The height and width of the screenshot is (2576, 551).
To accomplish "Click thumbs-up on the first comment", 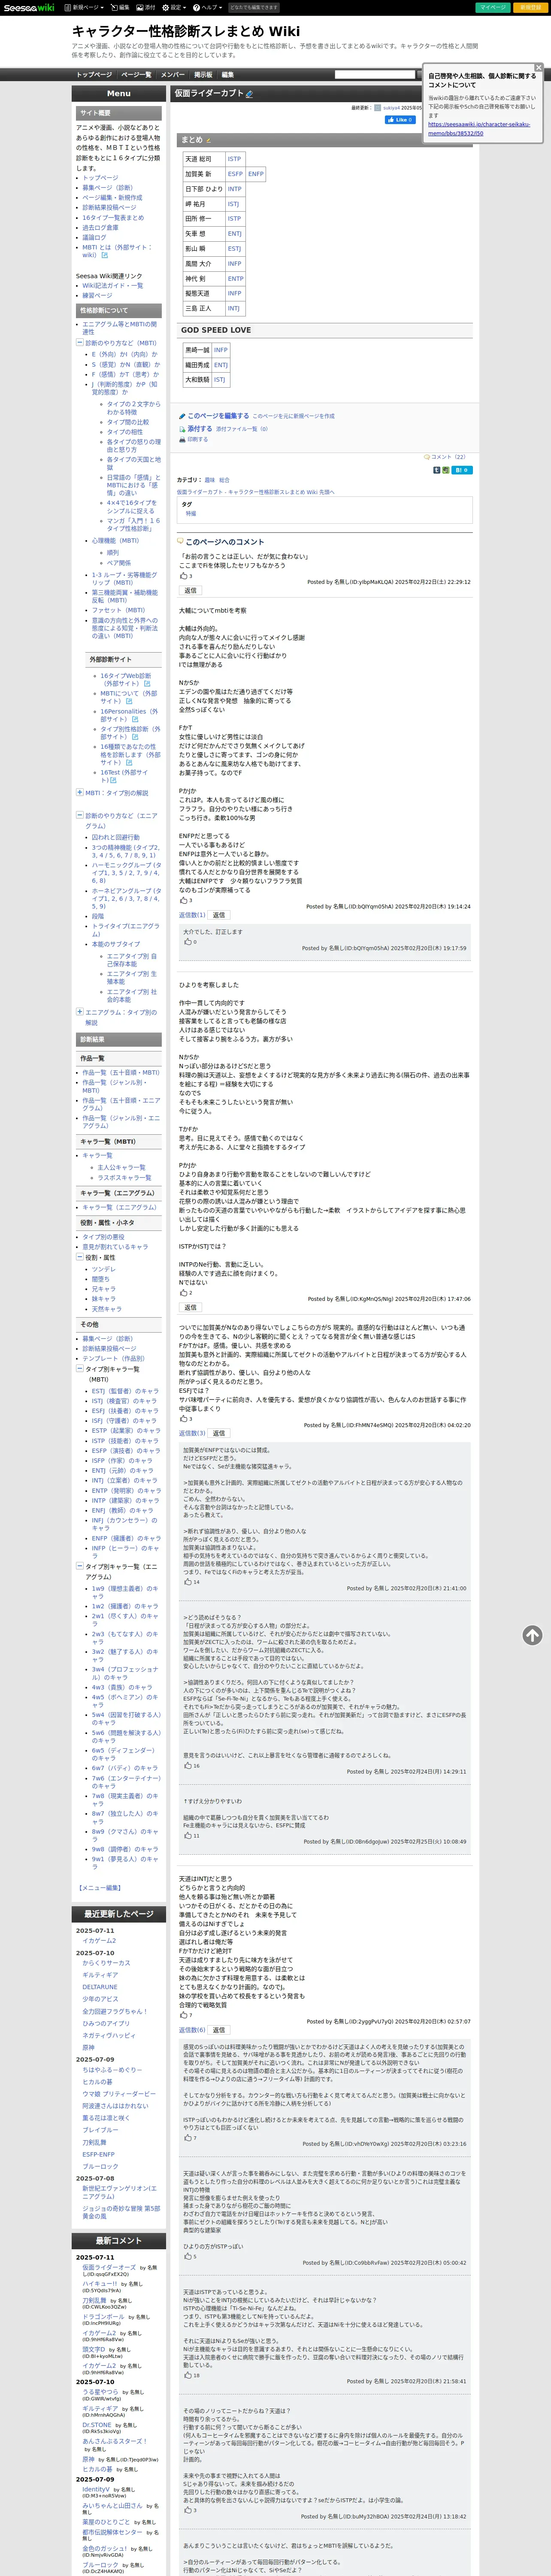I will click(184, 576).
